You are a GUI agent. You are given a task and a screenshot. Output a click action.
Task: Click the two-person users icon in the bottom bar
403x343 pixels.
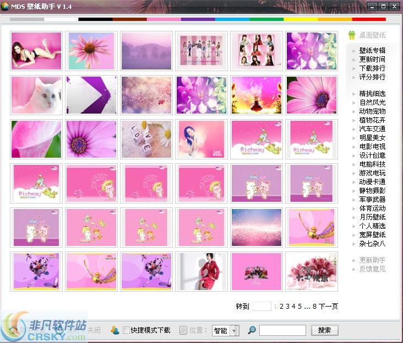click(x=115, y=330)
